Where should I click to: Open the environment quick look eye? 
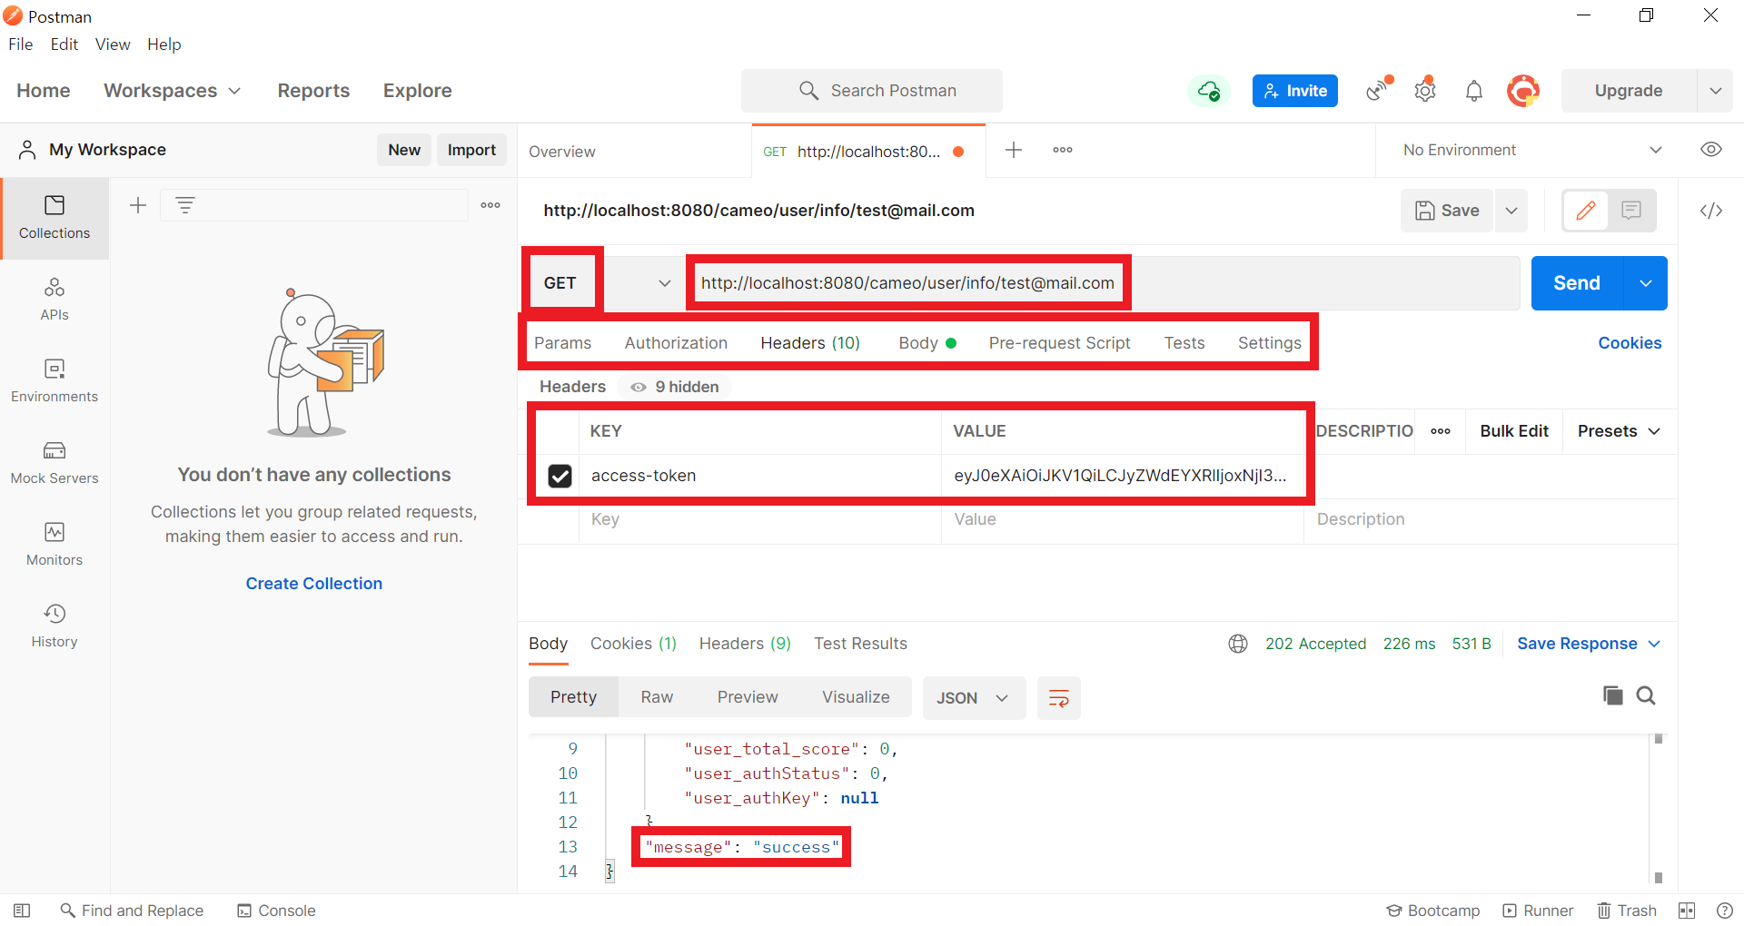coord(1711,150)
